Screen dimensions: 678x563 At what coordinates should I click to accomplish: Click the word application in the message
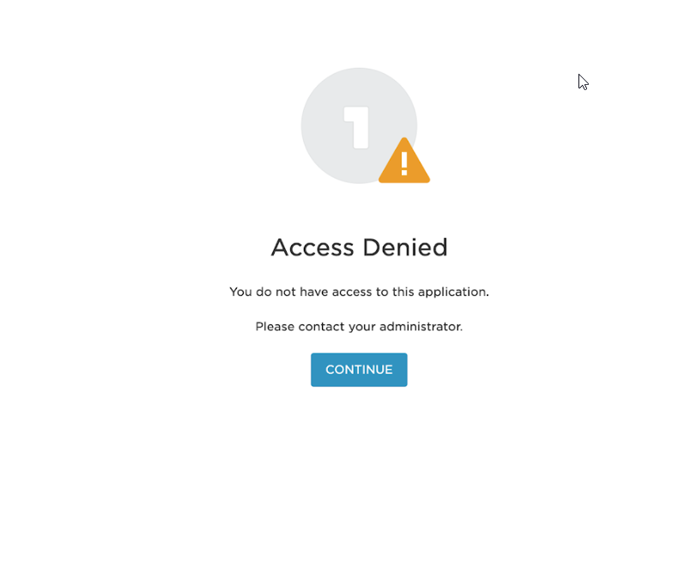[453, 293]
